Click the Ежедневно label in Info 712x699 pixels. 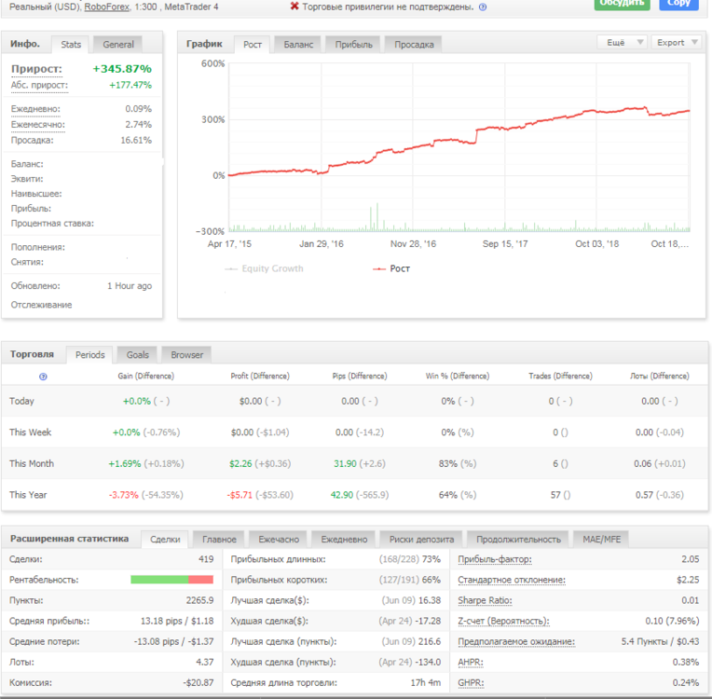pyautogui.click(x=35, y=109)
